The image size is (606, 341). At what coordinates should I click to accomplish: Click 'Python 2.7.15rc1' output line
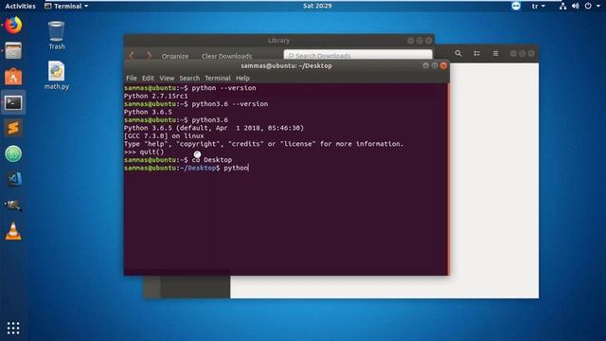click(x=155, y=96)
